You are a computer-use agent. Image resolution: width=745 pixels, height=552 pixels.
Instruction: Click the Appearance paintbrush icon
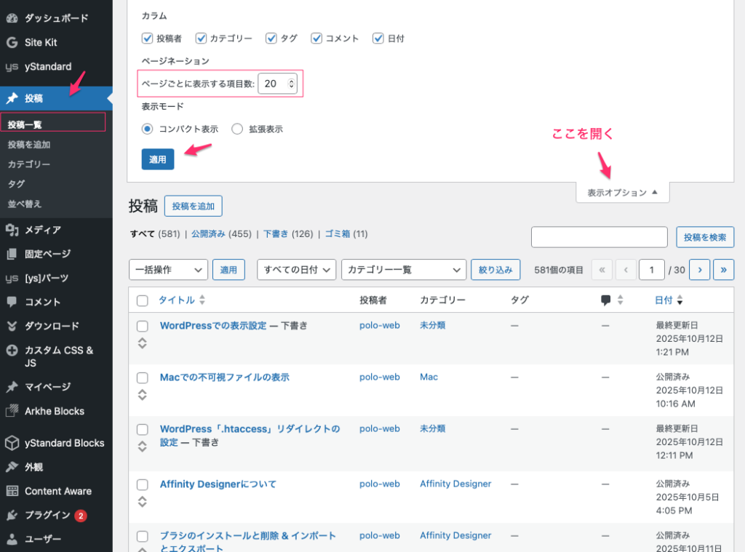(12, 467)
